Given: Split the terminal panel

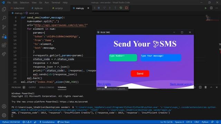Looking at the screenshot, I should [200, 87].
